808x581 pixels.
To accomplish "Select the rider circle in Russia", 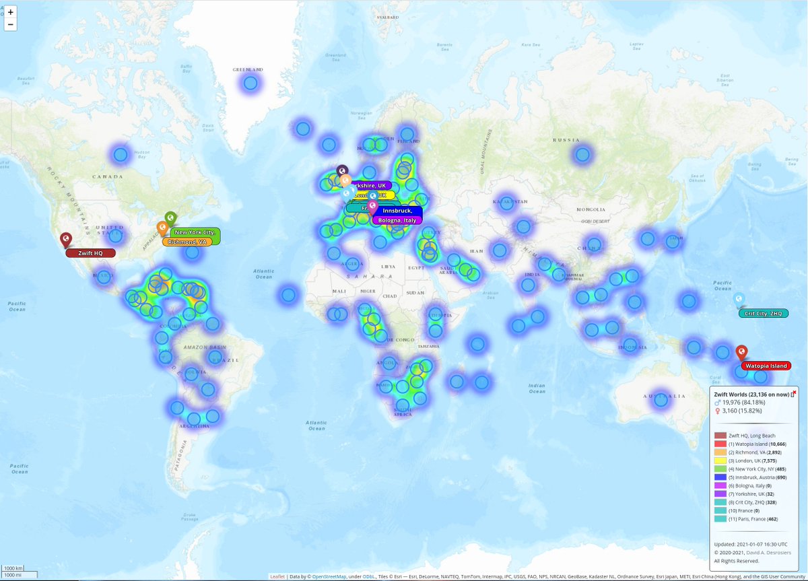I will (x=582, y=154).
